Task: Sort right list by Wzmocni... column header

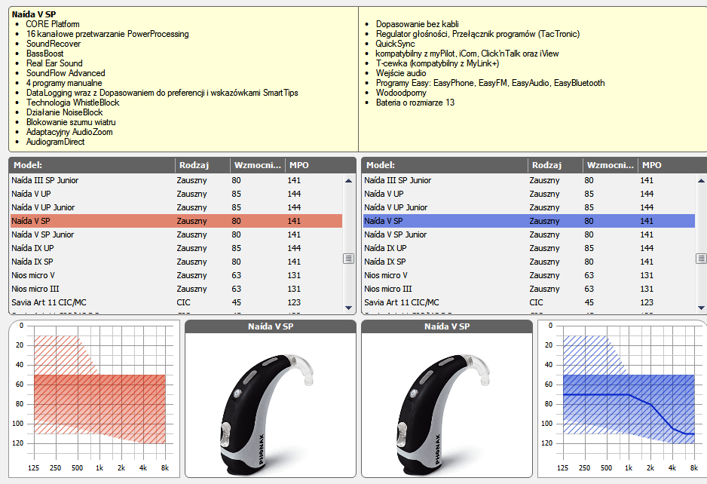Action: click(609, 165)
